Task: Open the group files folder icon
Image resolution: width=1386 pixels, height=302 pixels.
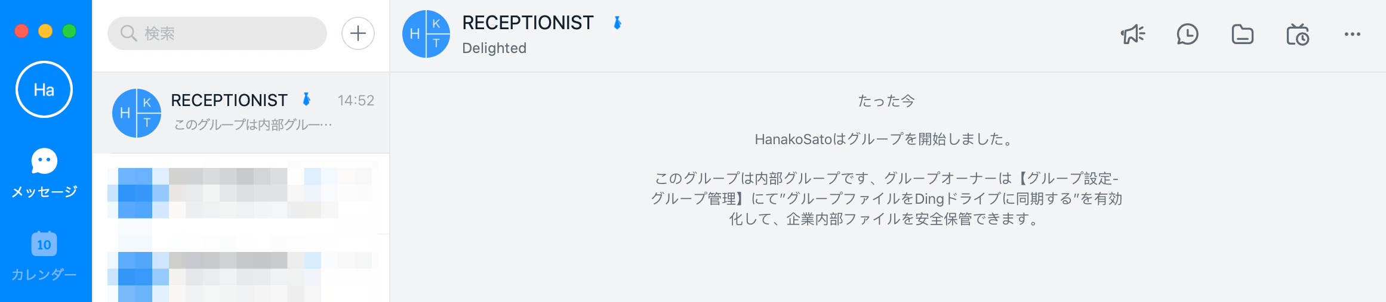Action: (x=1242, y=35)
